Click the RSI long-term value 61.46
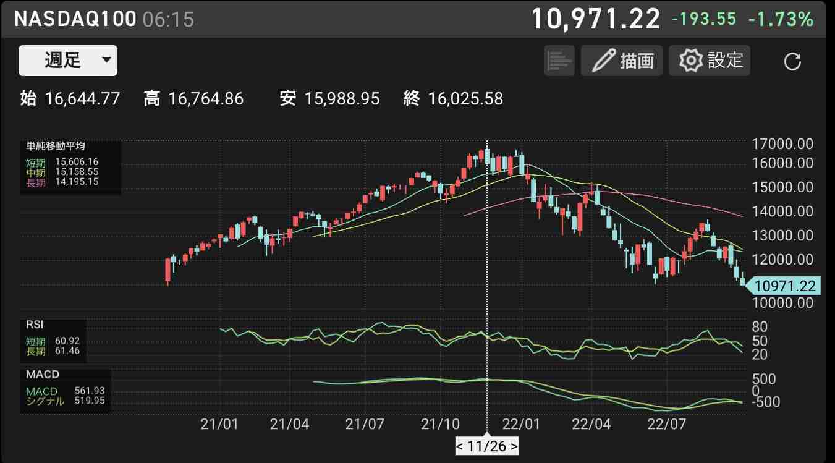 point(66,351)
